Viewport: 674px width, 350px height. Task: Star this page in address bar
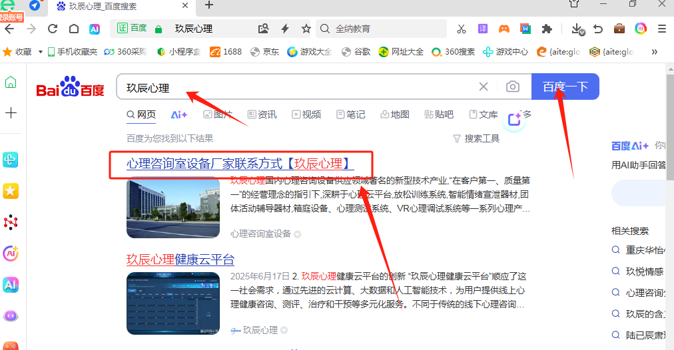click(x=306, y=29)
